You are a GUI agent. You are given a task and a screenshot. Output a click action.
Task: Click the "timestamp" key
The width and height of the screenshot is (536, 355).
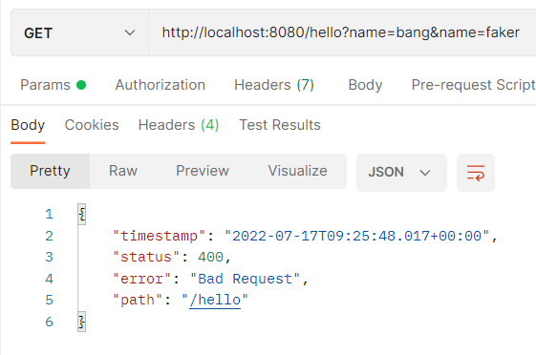pyautogui.click(x=159, y=236)
